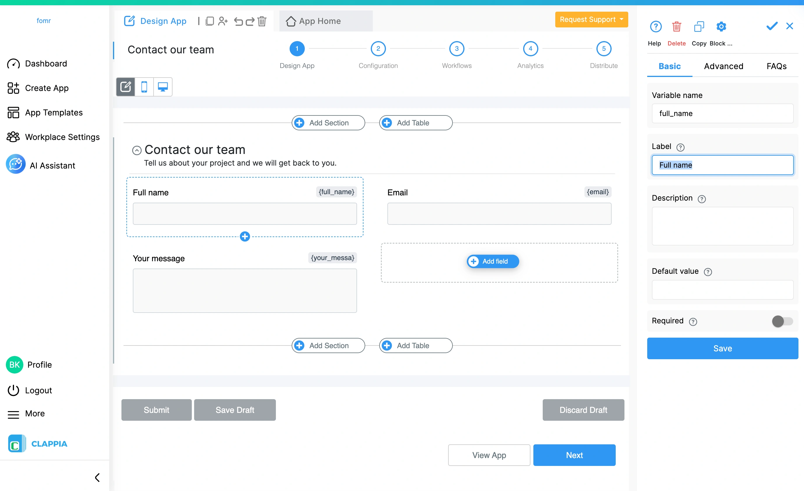Click the Next button
The width and height of the screenshot is (804, 491).
pos(574,455)
